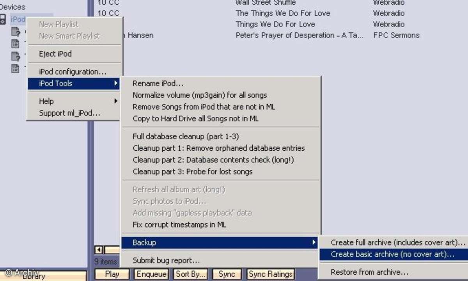Select the track titled The Things We Do For Love
The image size is (468, 281).
283,13
